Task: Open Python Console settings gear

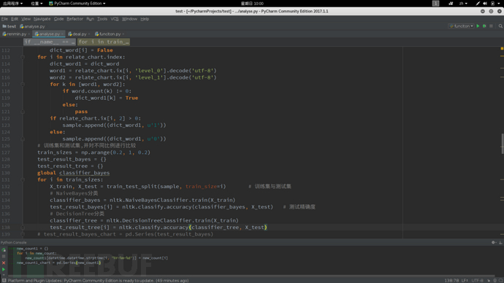Action: [493, 242]
